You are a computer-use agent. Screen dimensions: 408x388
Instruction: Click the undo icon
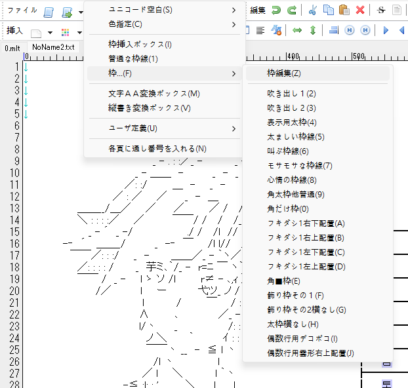pyautogui.click(x=276, y=10)
